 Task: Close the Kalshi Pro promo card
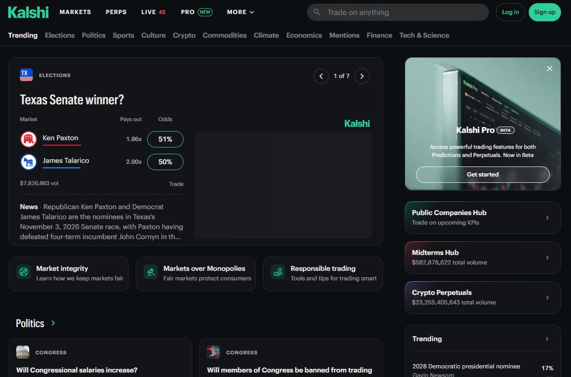click(550, 69)
